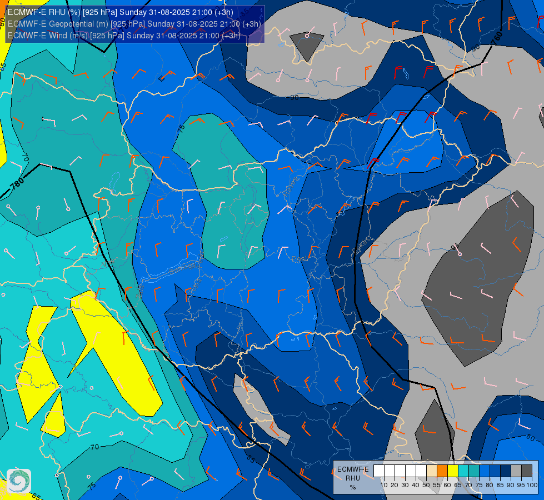Screen dimensions: 544x500
Task: Select the ECMWF-E RHU (%) title line
Action: (x=121, y=12)
